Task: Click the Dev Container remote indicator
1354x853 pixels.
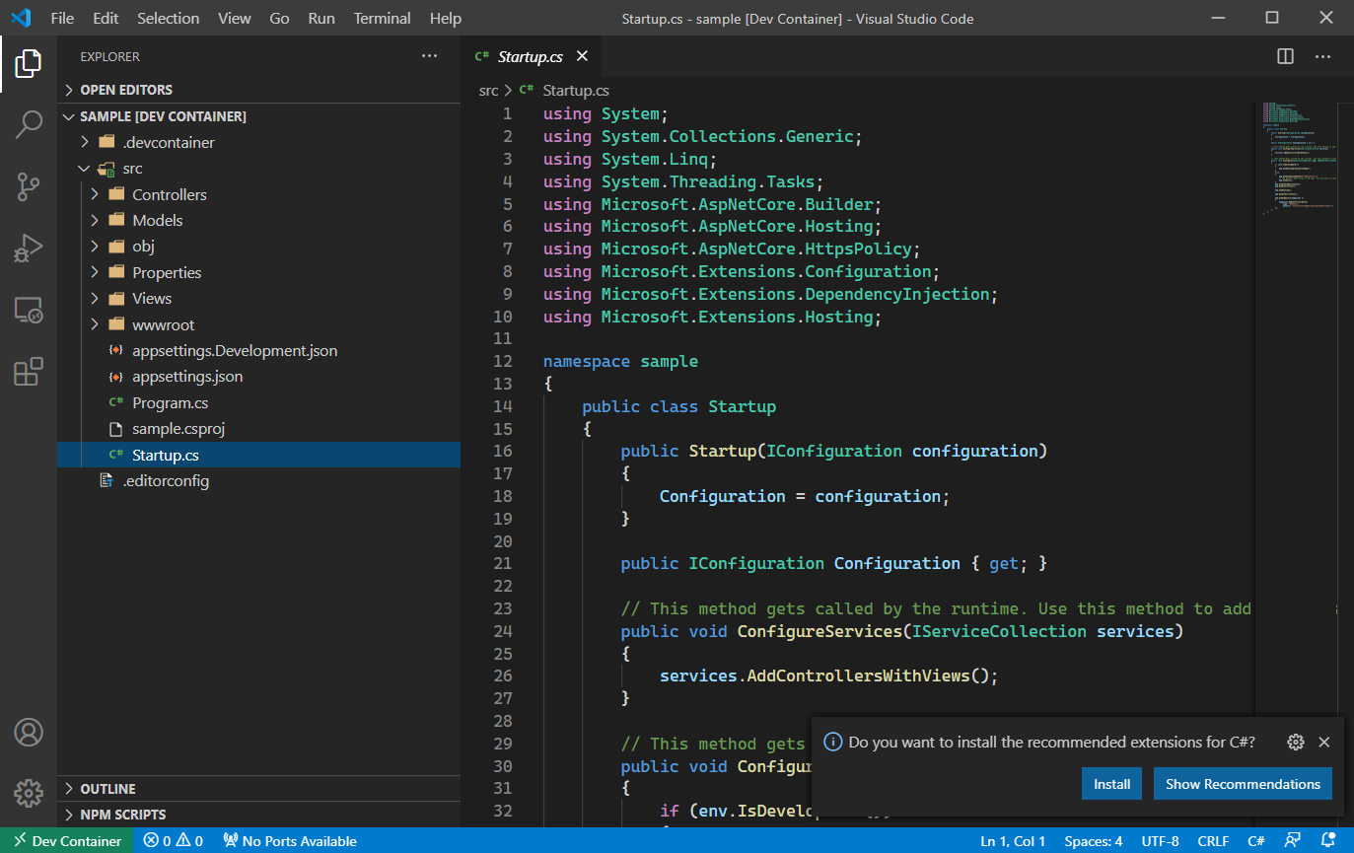Action: click(x=66, y=841)
